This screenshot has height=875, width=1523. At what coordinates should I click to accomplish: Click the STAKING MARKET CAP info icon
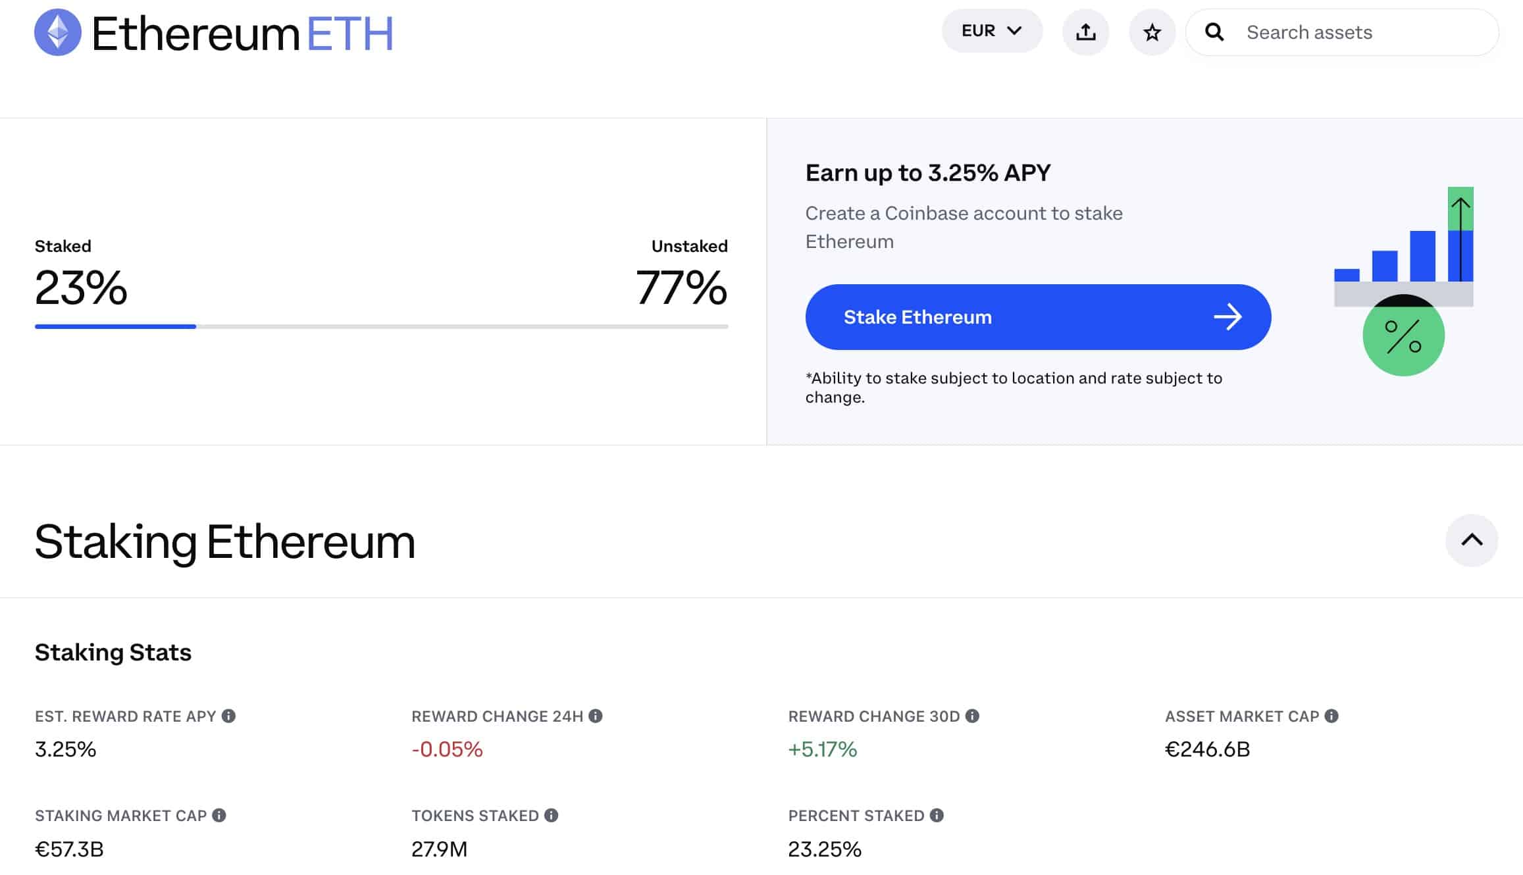click(220, 815)
